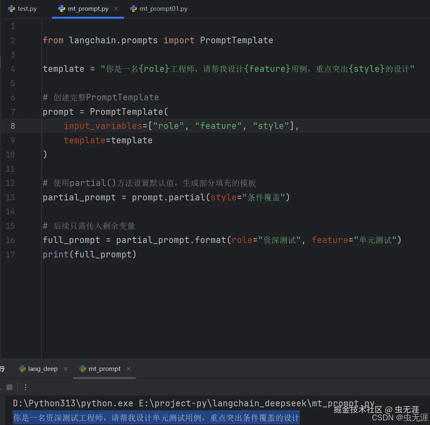Image resolution: width=430 pixels, height=425 pixels.
Task: Click the 'from' keyword on line 2
Action: (x=53, y=40)
